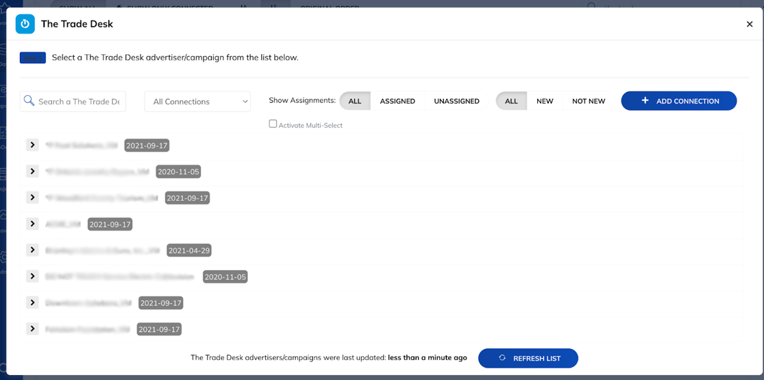Open the All Connections dropdown

[197, 102]
